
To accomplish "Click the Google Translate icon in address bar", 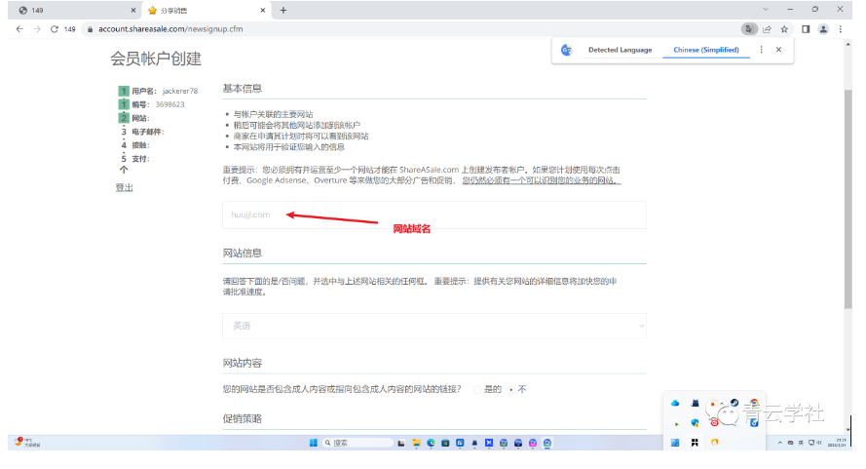I will (x=748, y=29).
